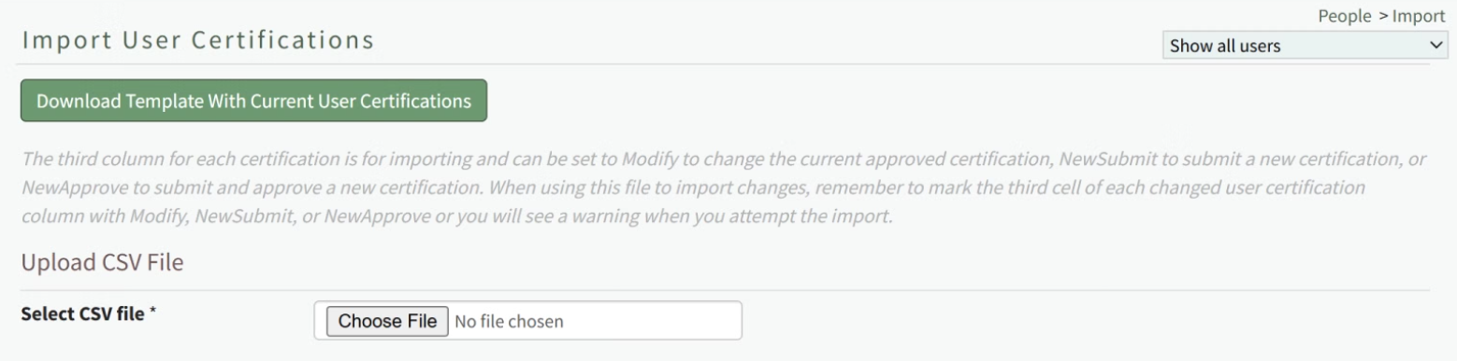This screenshot has width=1457, height=361.
Task: Click the "Show all users" text in combo box
Action: click(1225, 45)
